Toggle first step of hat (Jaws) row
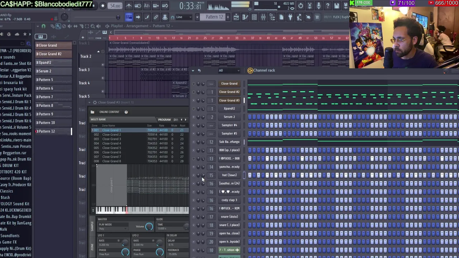This screenshot has width=459, height=258. [250, 175]
